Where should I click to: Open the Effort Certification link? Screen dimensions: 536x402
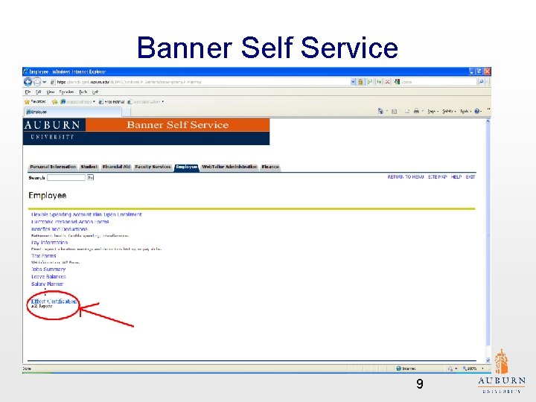click(x=54, y=301)
